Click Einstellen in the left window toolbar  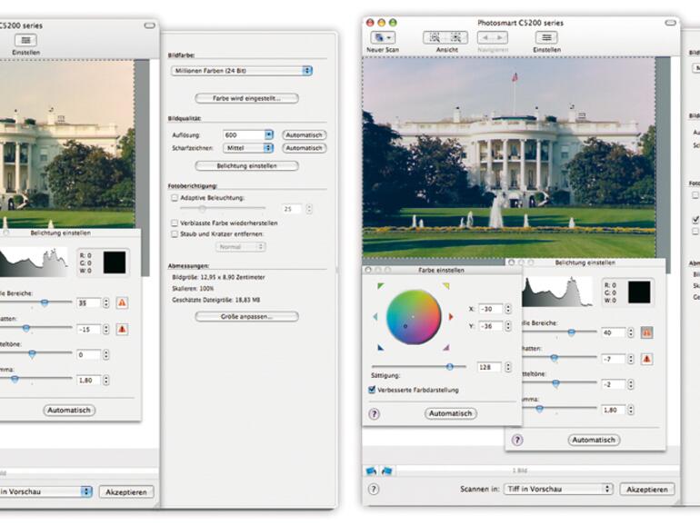pos(25,42)
